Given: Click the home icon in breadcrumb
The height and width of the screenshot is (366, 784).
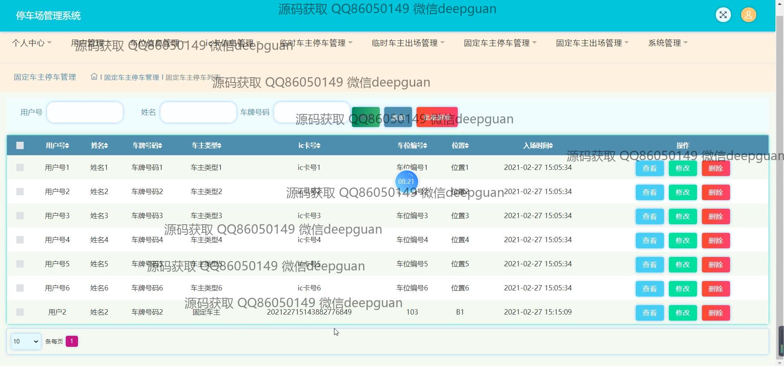Looking at the screenshot, I should 94,77.
